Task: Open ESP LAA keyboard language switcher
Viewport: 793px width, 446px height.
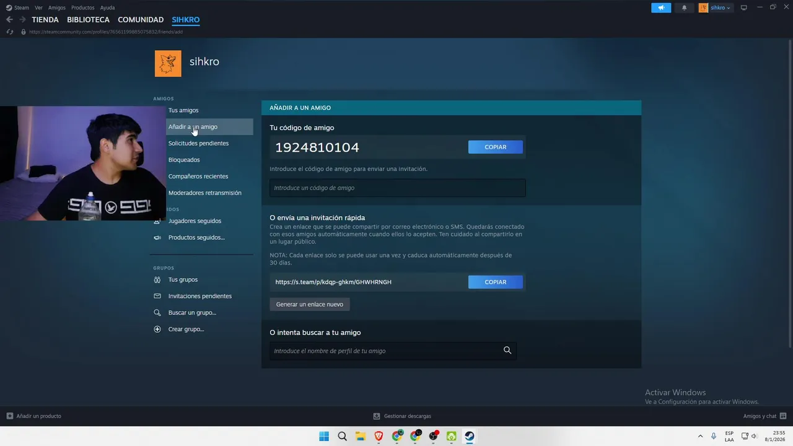Action: [x=729, y=436]
